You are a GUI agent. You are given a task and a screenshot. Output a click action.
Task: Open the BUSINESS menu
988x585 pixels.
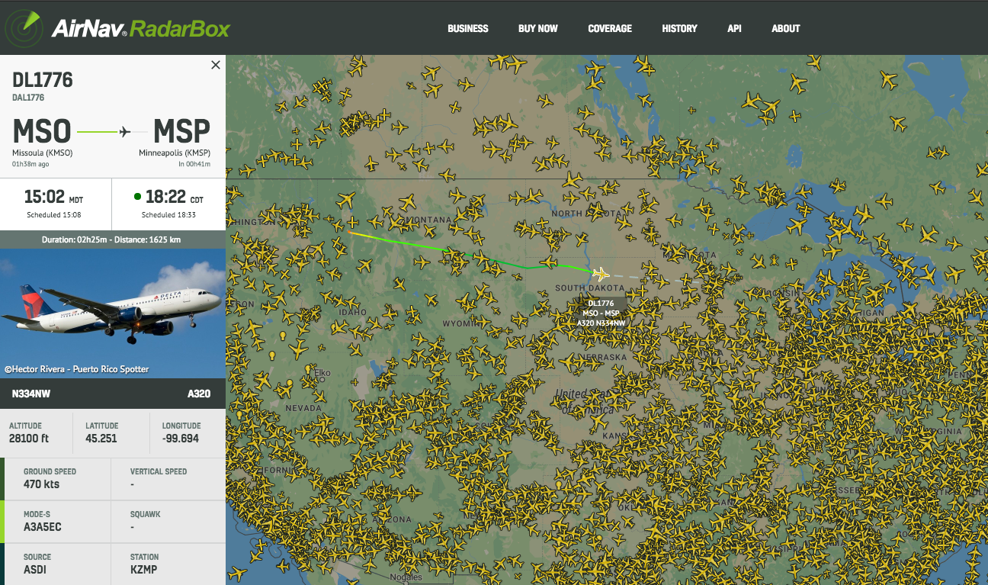[x=468, y=28]
